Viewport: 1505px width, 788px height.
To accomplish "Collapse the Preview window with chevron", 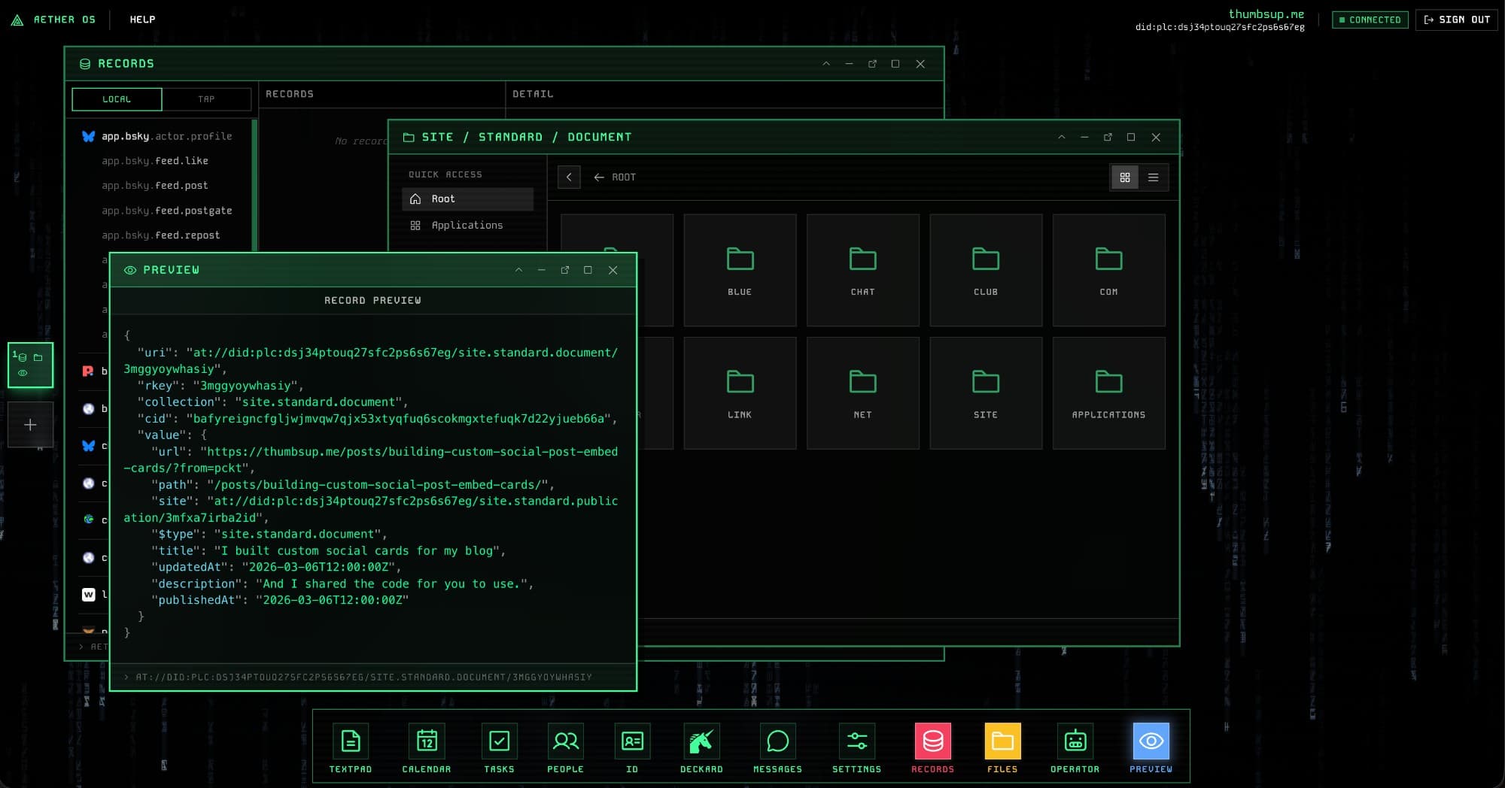I will pyautogui.click(x=518, y=270).
